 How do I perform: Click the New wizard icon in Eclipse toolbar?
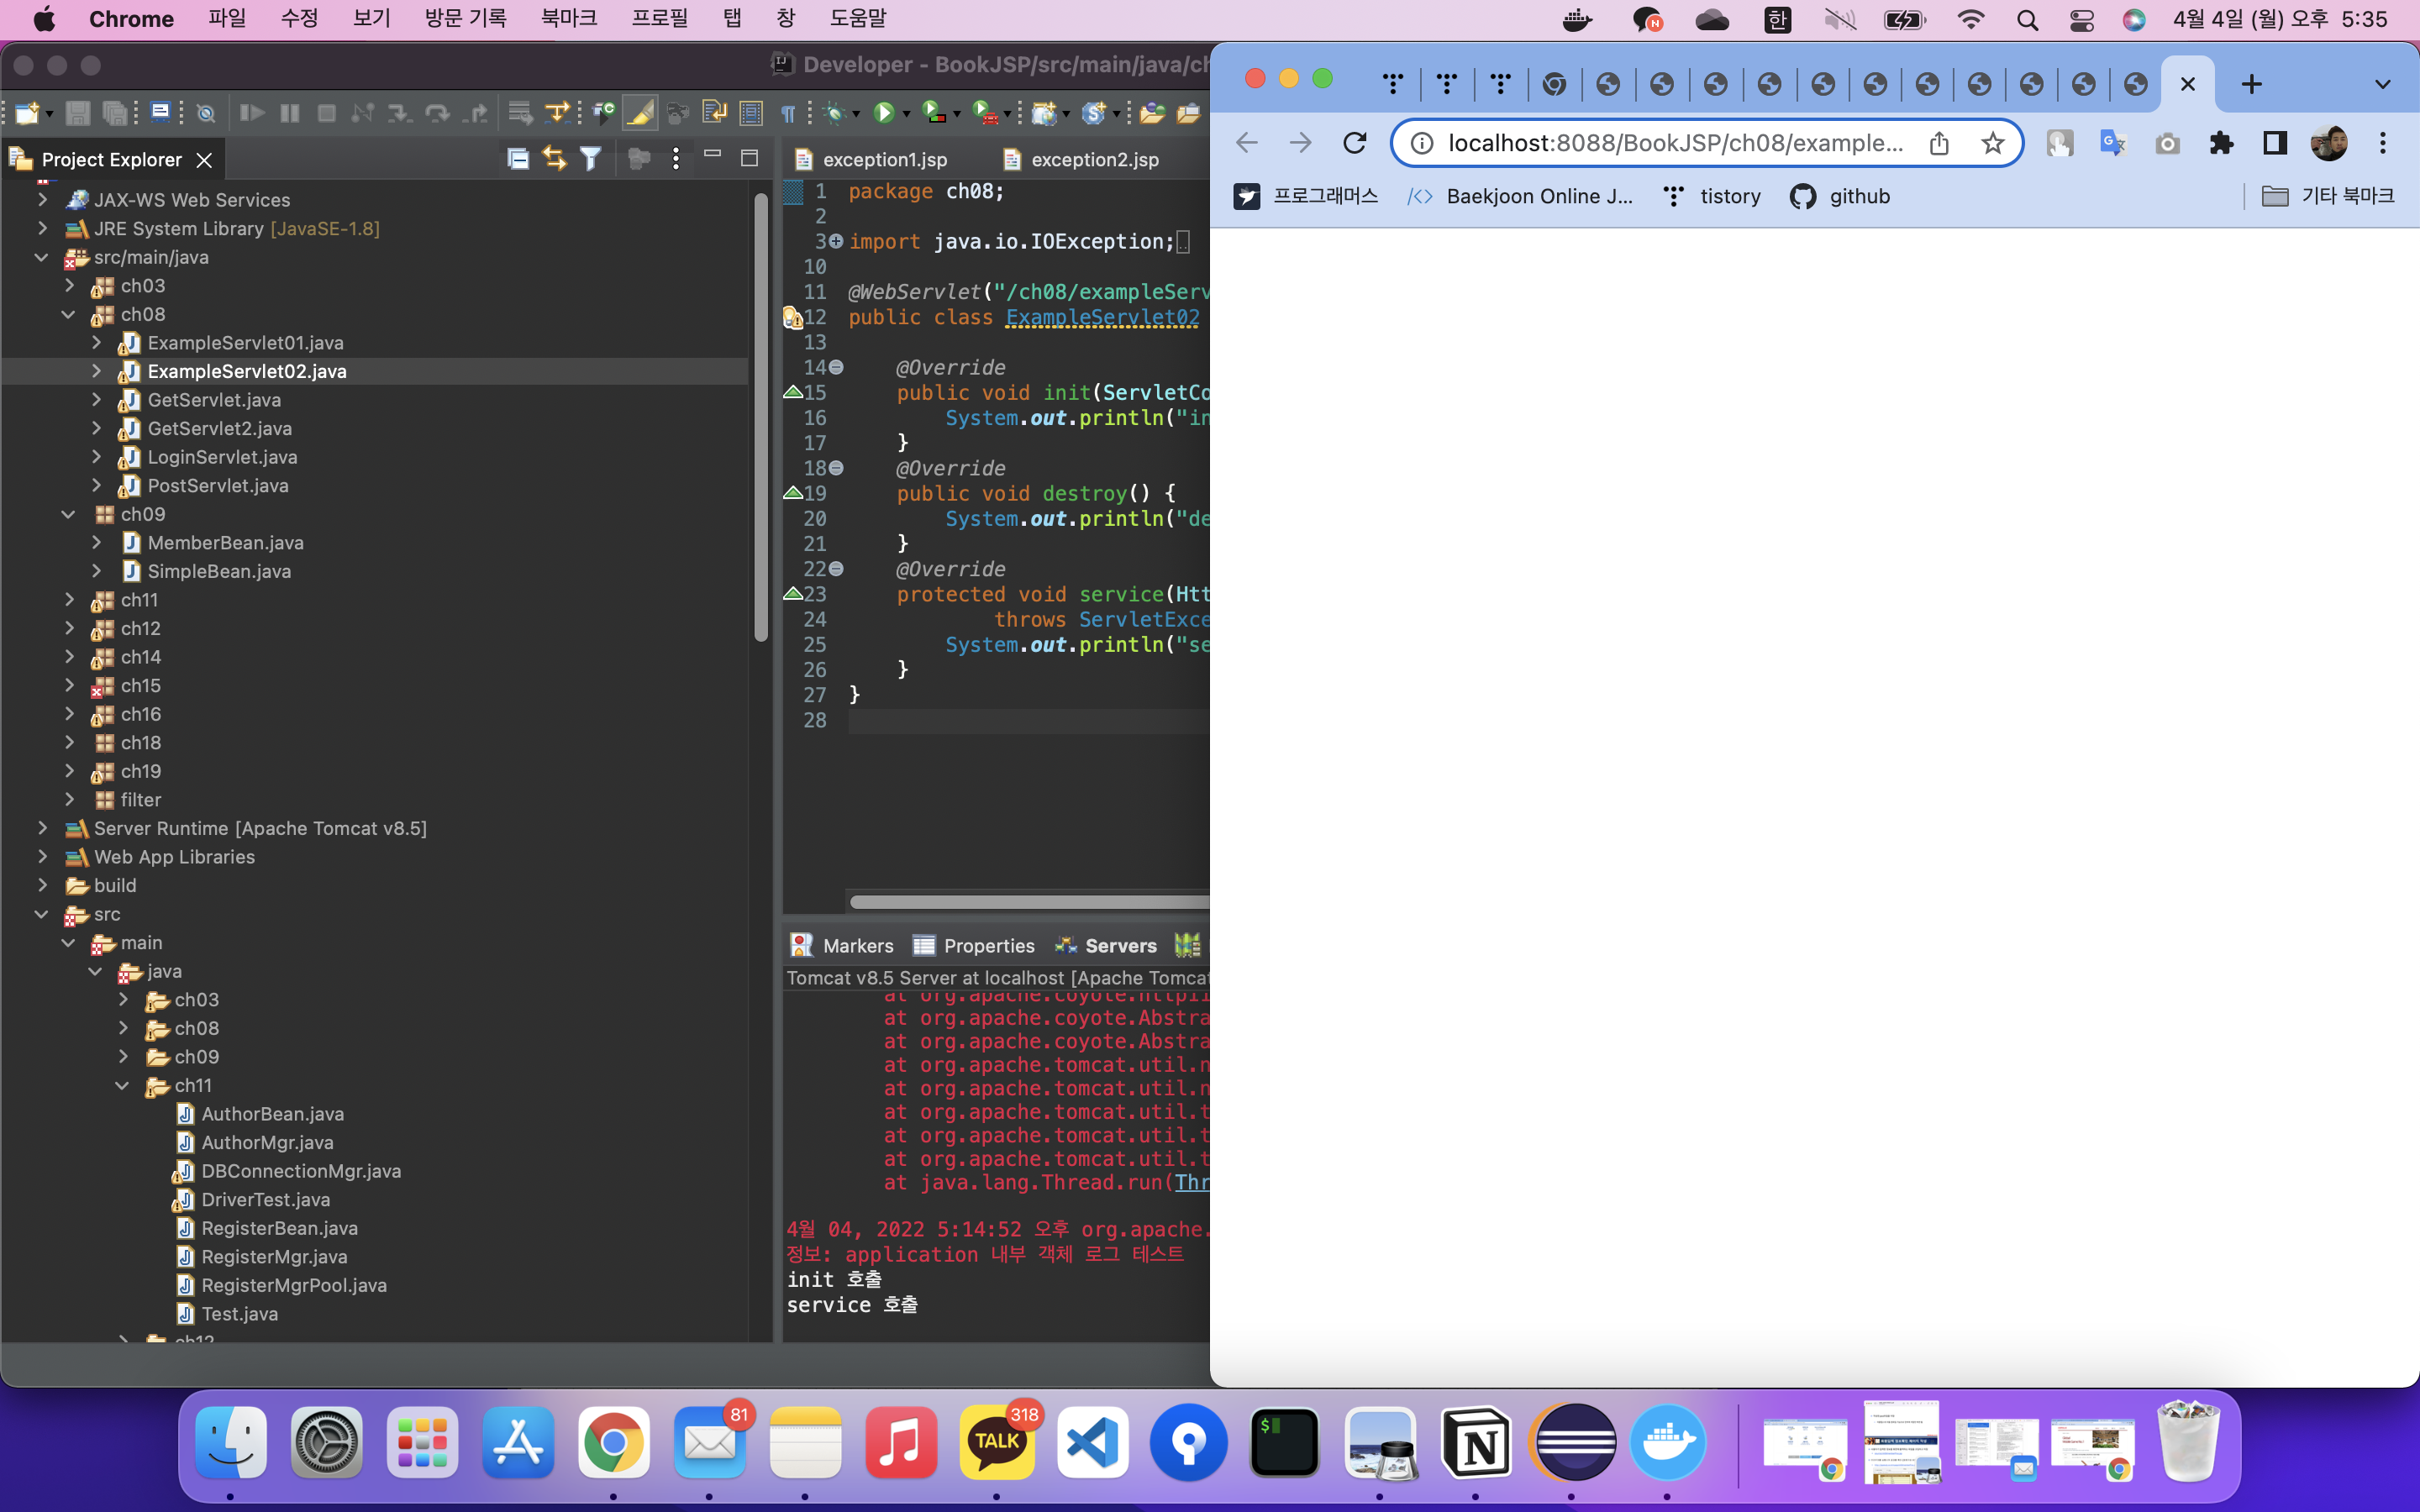pos(26,113)
